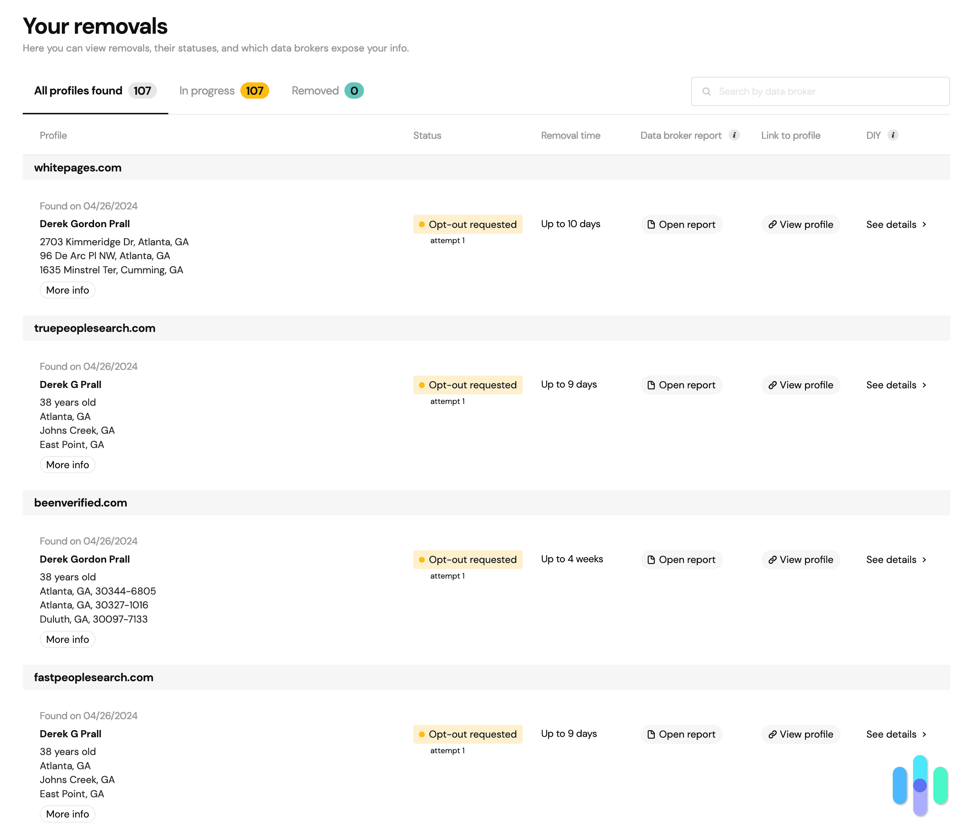Click address 1635 Minstrel Ter, Cumming, GA
Screen dimensions: 968x837
(x=111, y=270)
